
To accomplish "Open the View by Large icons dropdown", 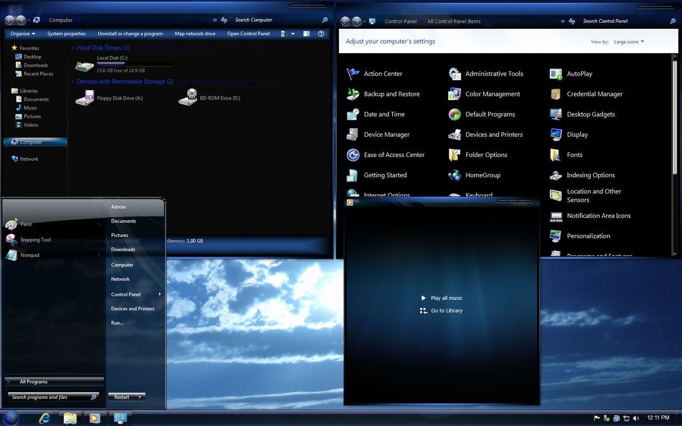I will point(629,41).
